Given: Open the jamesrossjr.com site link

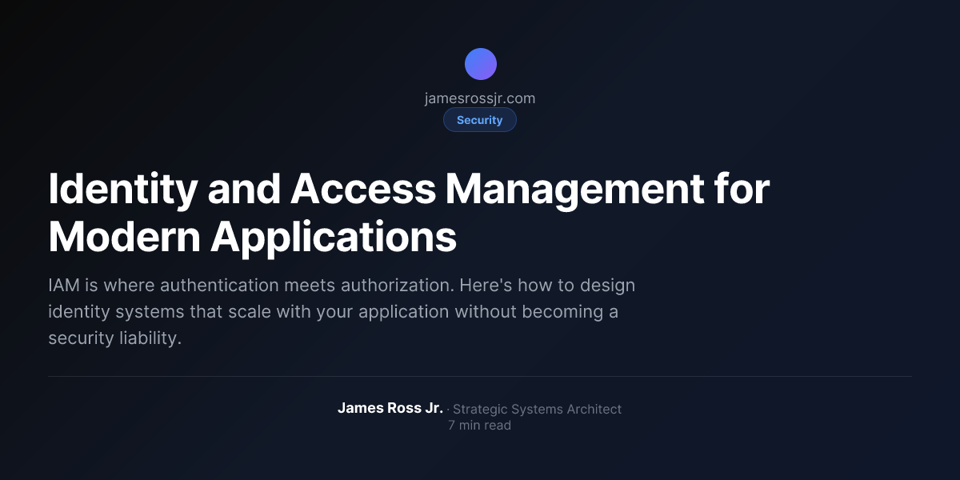Looking at the screenshot, I should tap(480, 98).
